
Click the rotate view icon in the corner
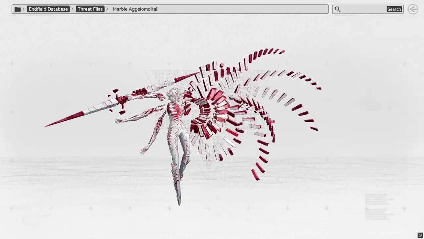point(420,235)
